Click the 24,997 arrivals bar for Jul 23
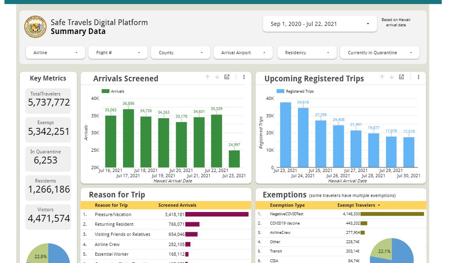The width and height of the screenshot is (462, 263). [x=234, y=159]
